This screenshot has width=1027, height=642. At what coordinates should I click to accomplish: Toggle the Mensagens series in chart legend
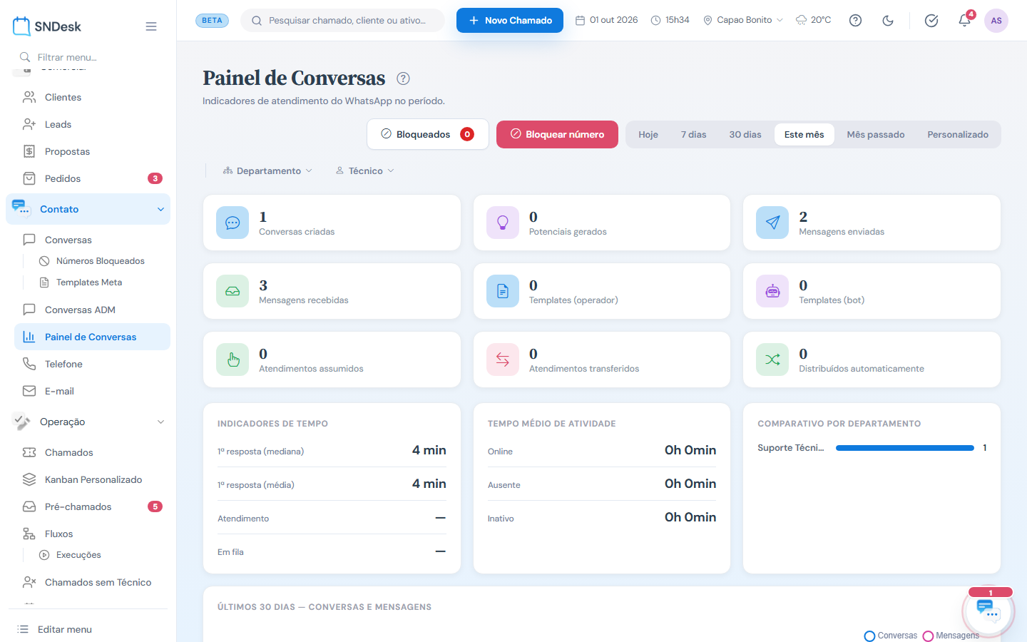coord(951,636)
